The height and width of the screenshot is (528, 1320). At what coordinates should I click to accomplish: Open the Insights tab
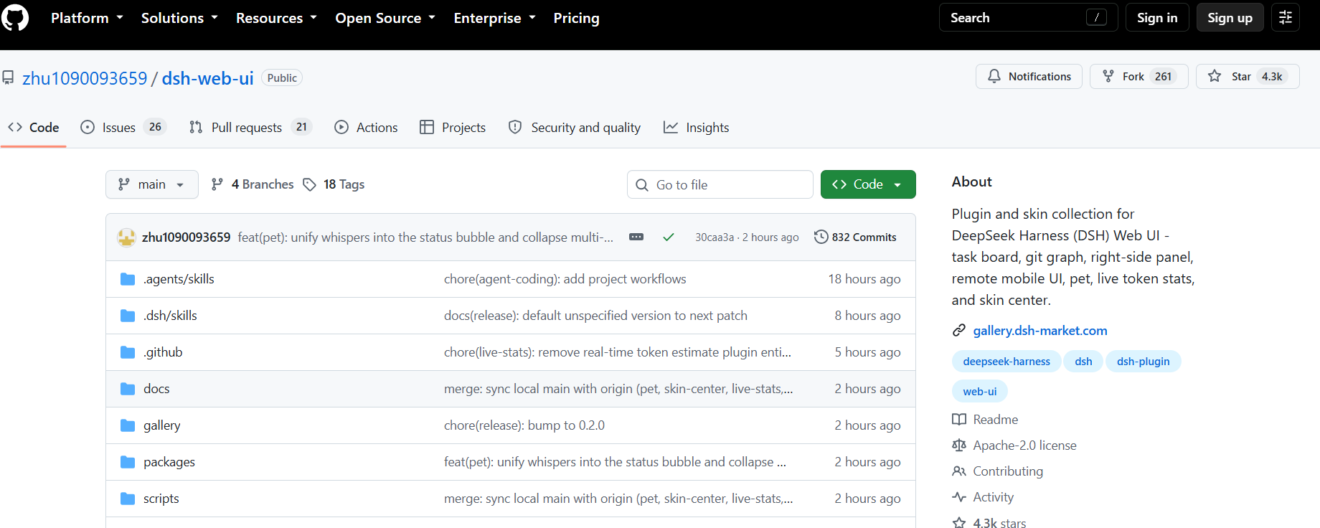pos(696,128)
